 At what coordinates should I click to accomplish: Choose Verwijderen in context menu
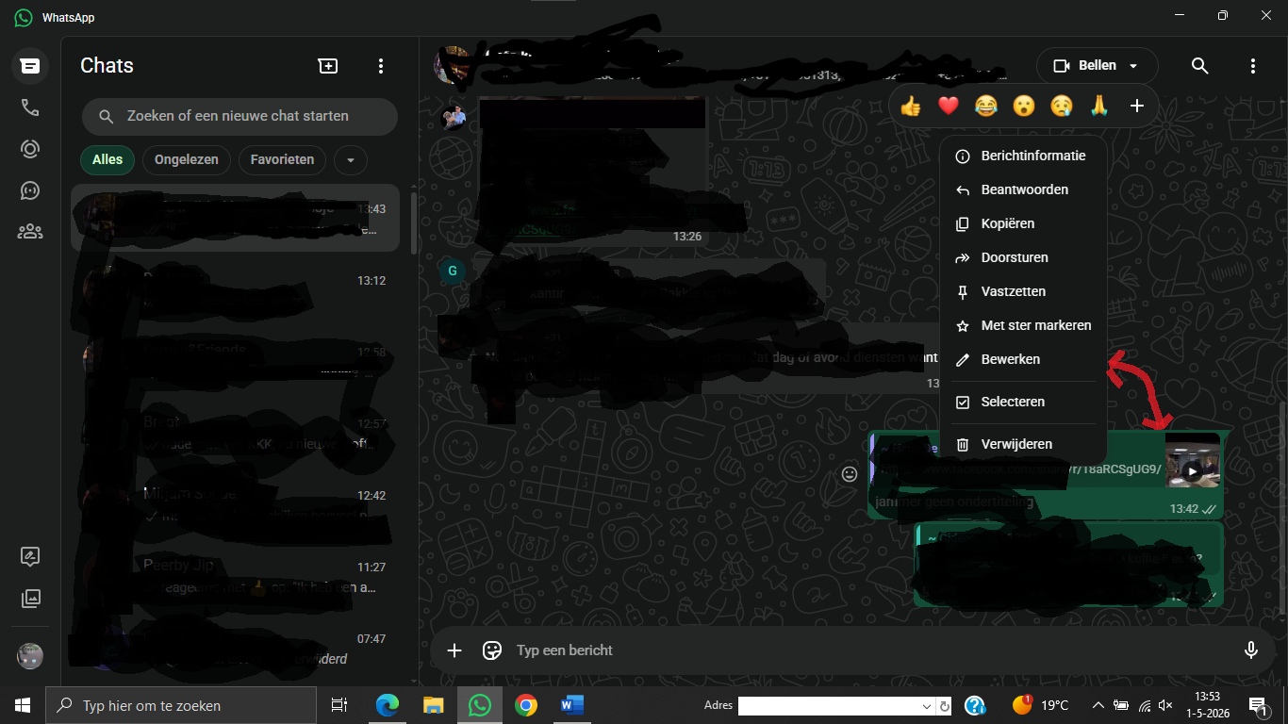coord(1023,444)
